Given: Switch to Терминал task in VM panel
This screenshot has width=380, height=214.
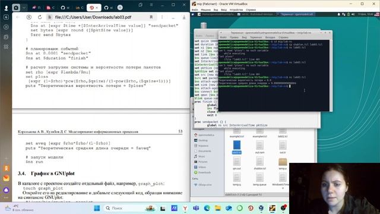Looking at the screenshot, I should 296,14.
